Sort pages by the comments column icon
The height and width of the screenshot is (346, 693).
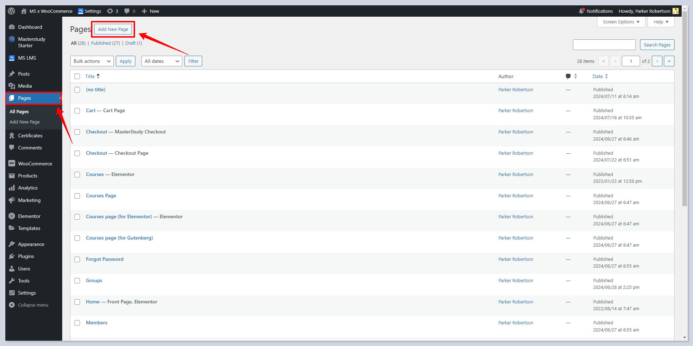568,76
